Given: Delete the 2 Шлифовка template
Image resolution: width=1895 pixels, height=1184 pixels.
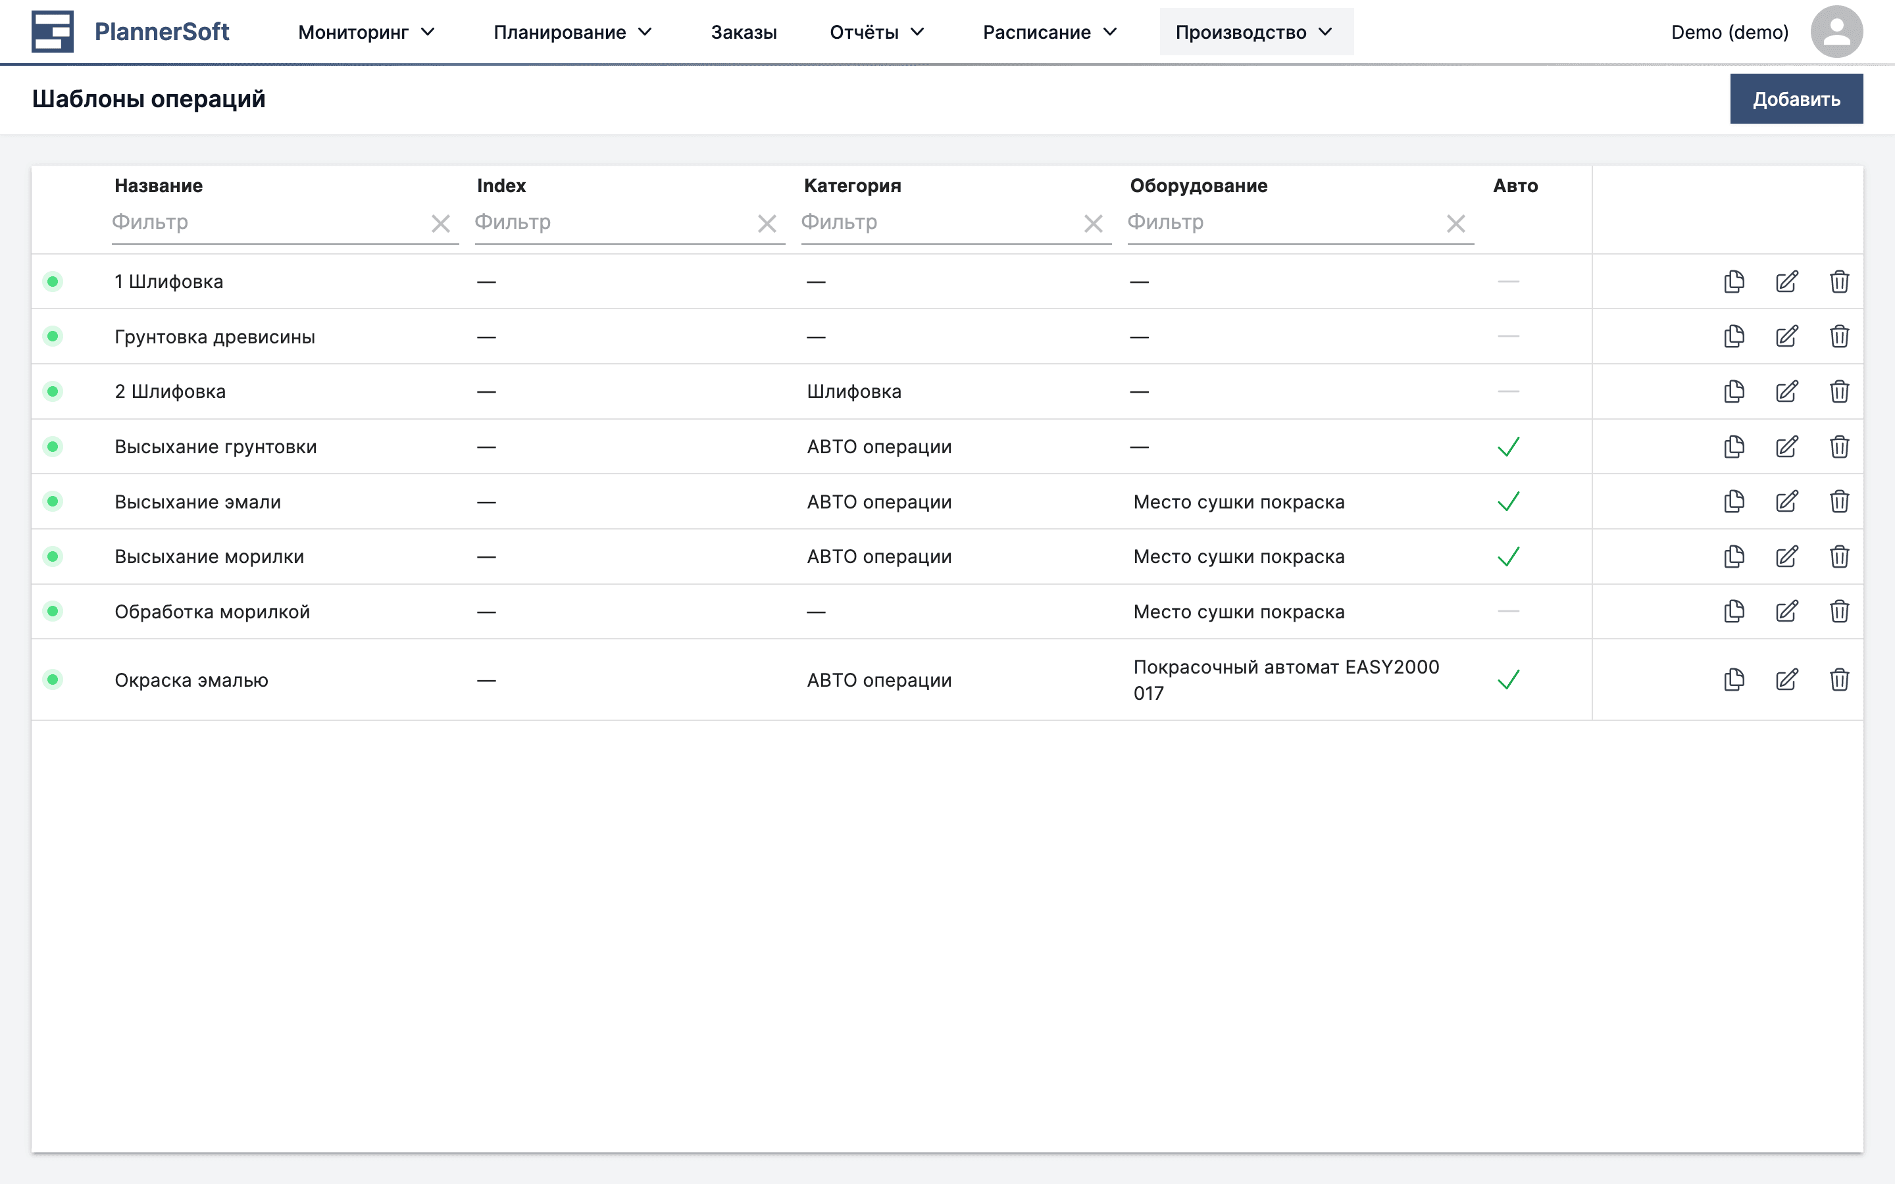Looking at the screenshot, I should click(x=1838, y=391).
